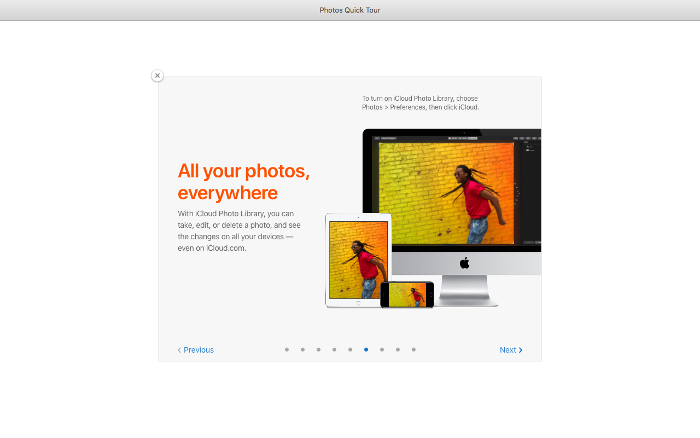Go to the last page indicator dot
This screenshot has height=438, width=700.
point(413,349)
